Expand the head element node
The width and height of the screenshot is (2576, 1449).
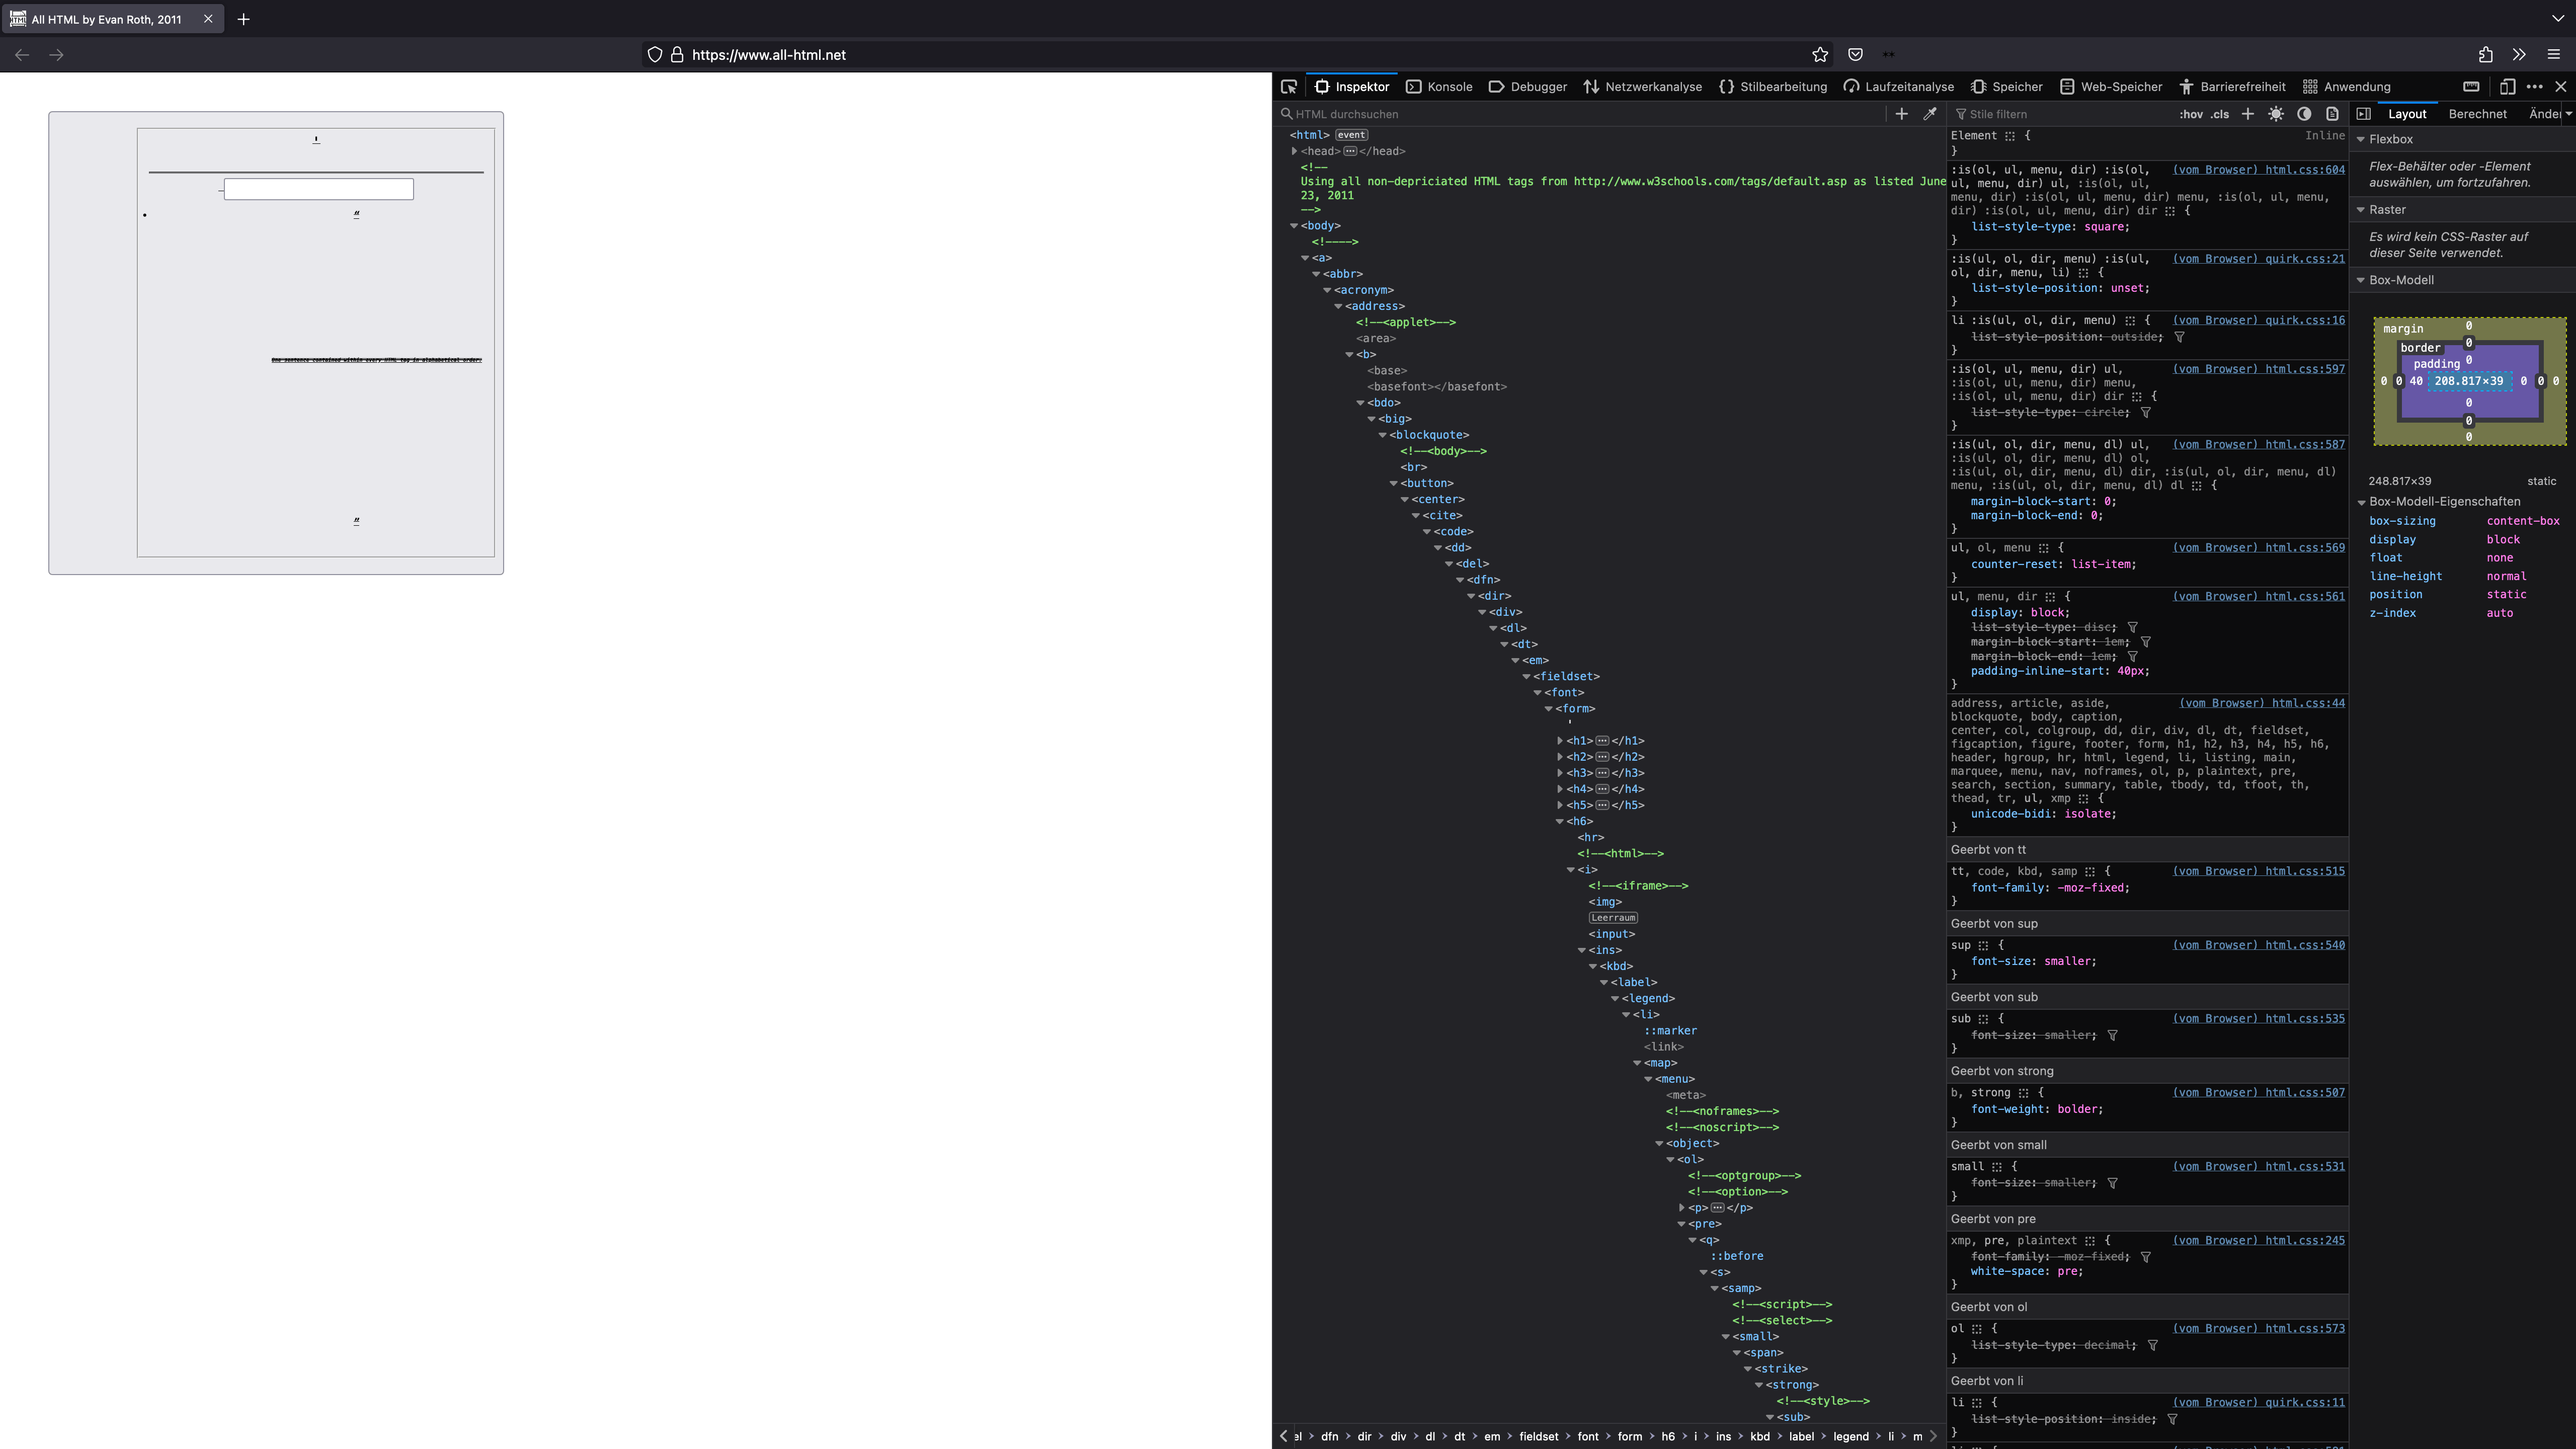tap(1294, 151)
